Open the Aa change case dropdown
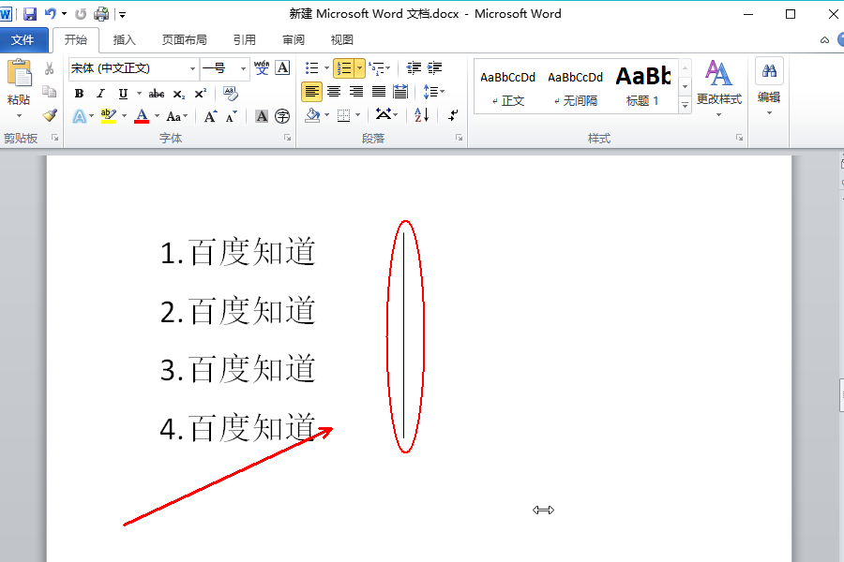This screenshot has height=562, width=844. [176, 116]
